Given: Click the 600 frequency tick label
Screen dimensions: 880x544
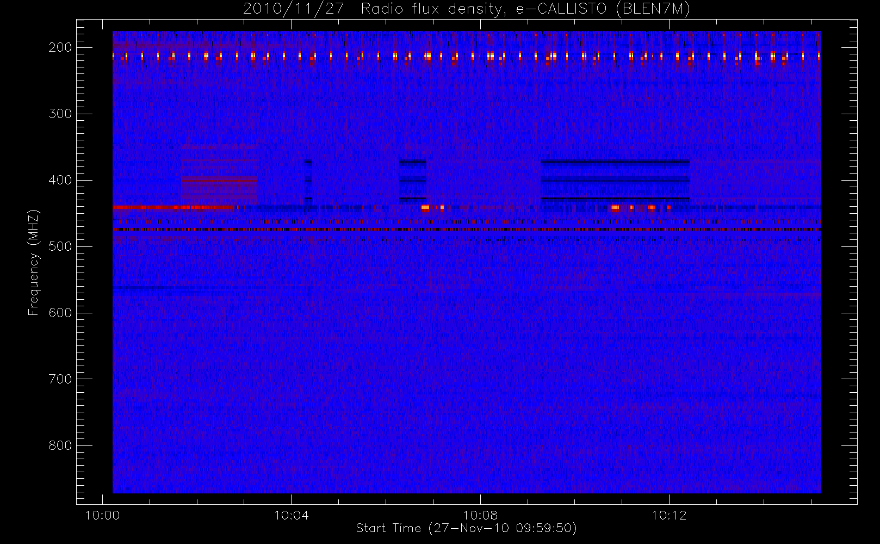Looking at the screenshot, I should click(60, 313).
